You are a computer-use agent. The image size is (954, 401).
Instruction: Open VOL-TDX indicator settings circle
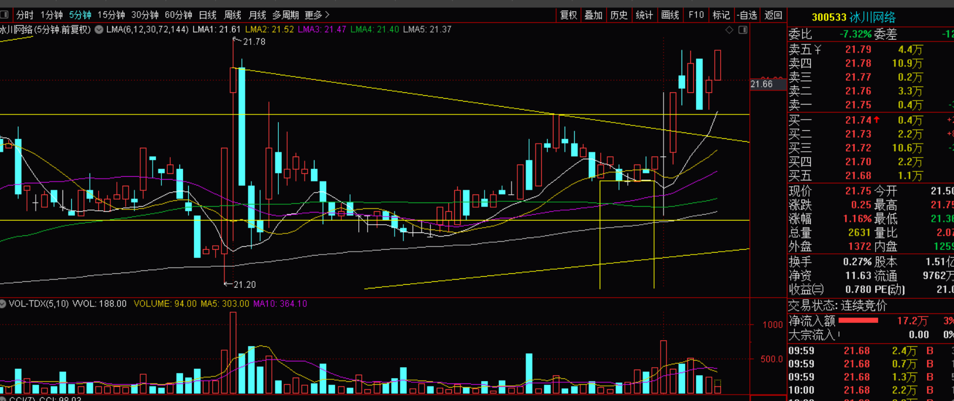point(3,304)
